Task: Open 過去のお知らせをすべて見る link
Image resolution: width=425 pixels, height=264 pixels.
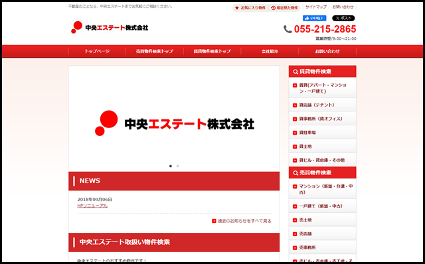Action: tap(244, 221)
